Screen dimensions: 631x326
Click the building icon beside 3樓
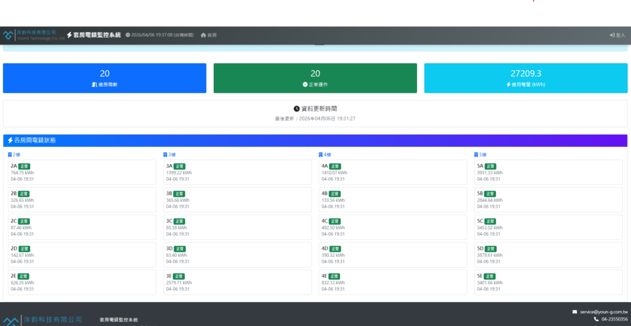pos(165,154)
